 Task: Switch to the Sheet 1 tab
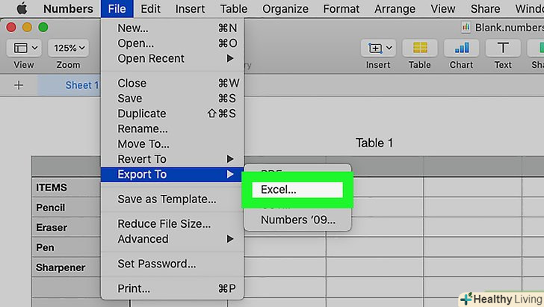tap(82, 85)
